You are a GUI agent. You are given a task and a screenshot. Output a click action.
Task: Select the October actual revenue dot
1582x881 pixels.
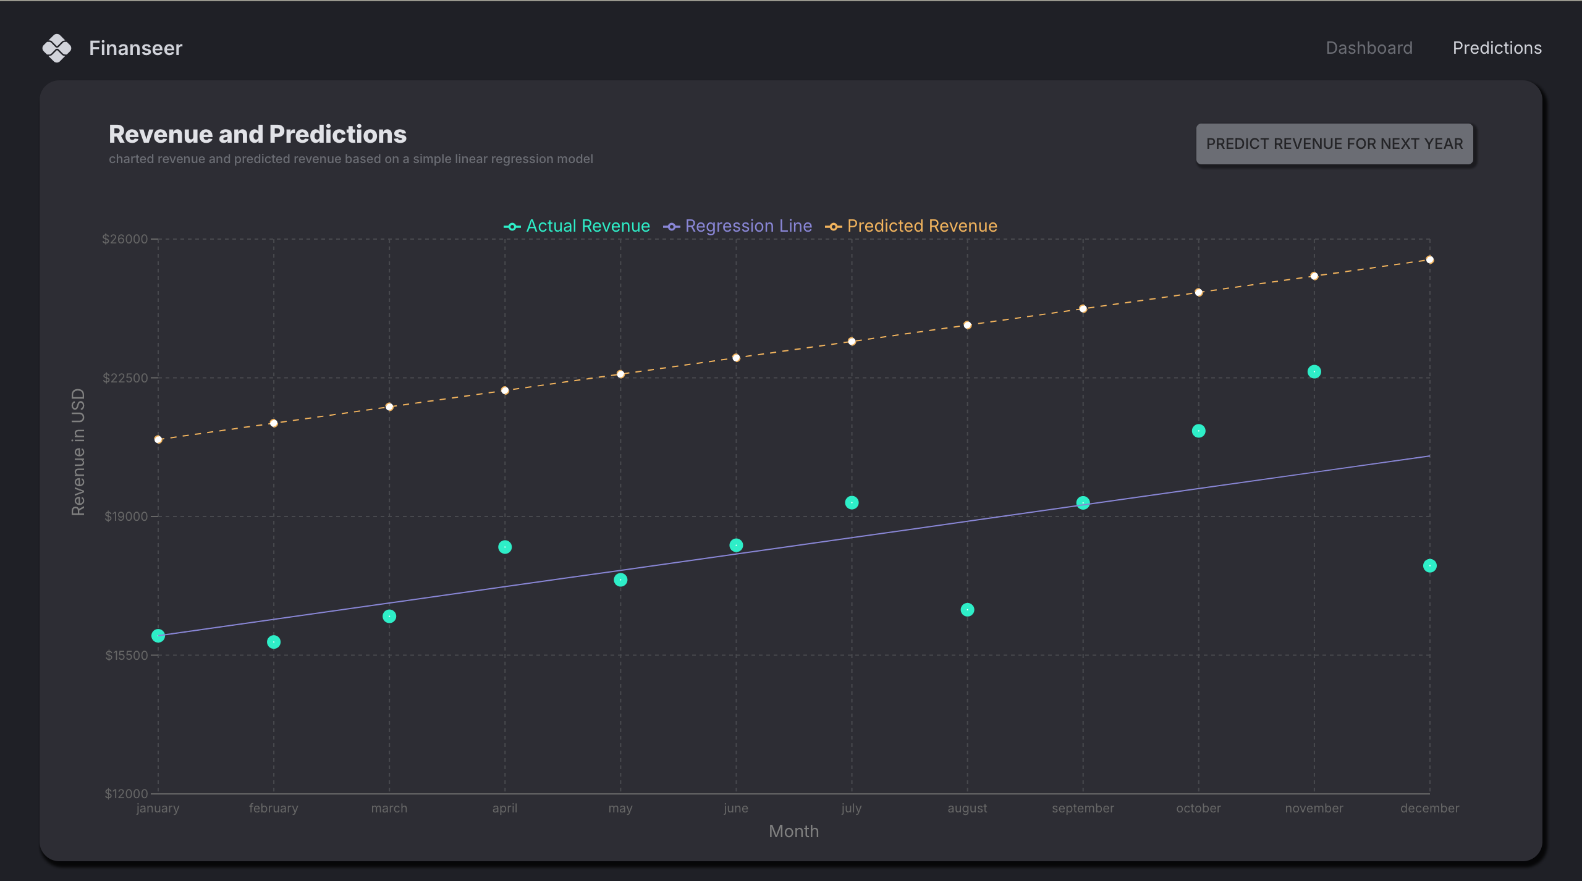(x=1198, y=431)
